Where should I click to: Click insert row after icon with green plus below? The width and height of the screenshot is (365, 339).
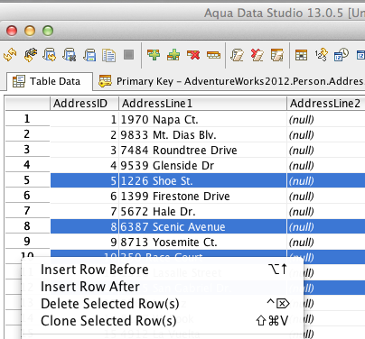pos(173,55)
